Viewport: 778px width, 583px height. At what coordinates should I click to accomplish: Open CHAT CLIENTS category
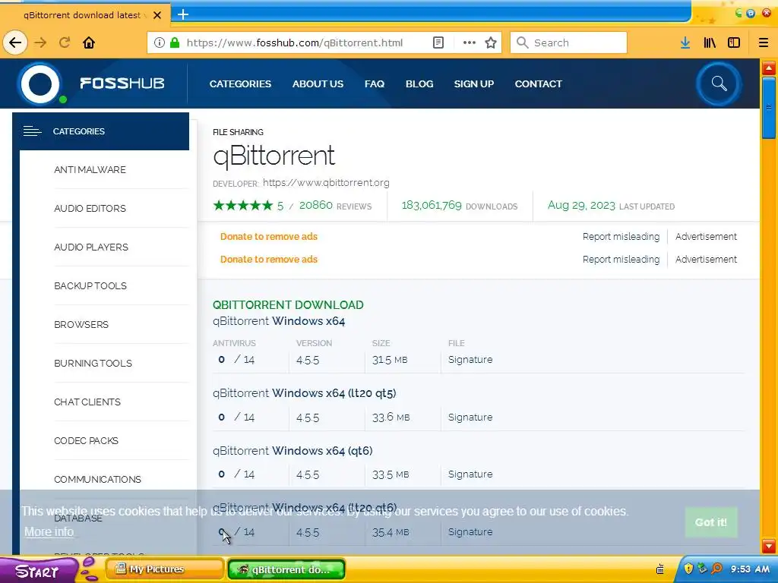coord(87,402)
